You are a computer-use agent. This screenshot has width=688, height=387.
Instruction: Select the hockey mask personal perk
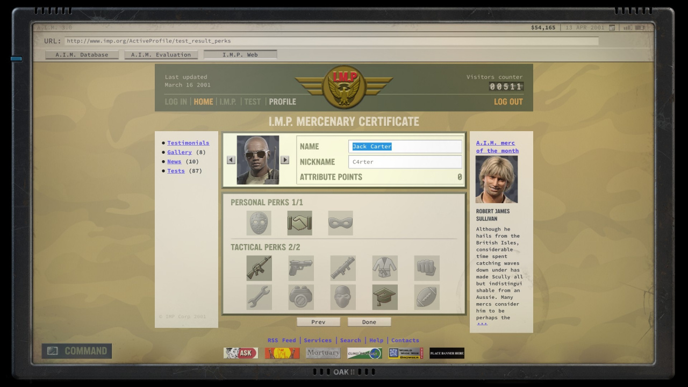259,223
